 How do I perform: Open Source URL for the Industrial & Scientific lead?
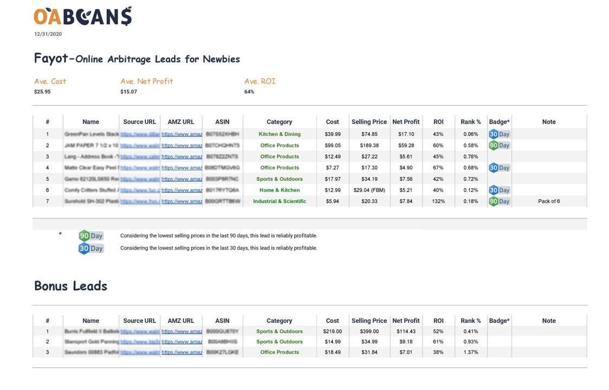tap(140, 201)
